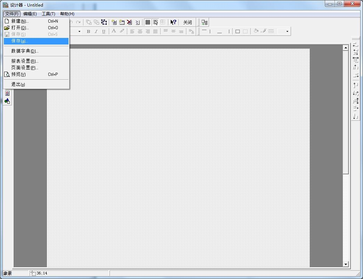Click the align left edges icon

click(x=355, y=45)
